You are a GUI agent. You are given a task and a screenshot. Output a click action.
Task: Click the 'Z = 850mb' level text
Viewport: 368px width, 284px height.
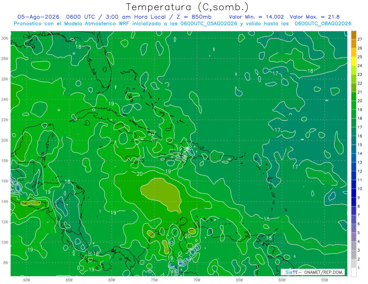click(194, 17)
